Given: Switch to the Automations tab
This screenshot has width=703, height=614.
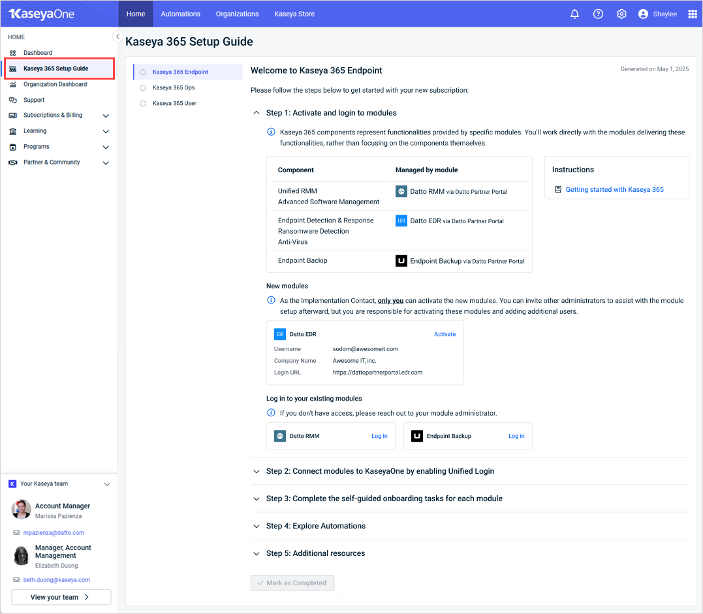Looking at the screenshot, I should 180,14.
